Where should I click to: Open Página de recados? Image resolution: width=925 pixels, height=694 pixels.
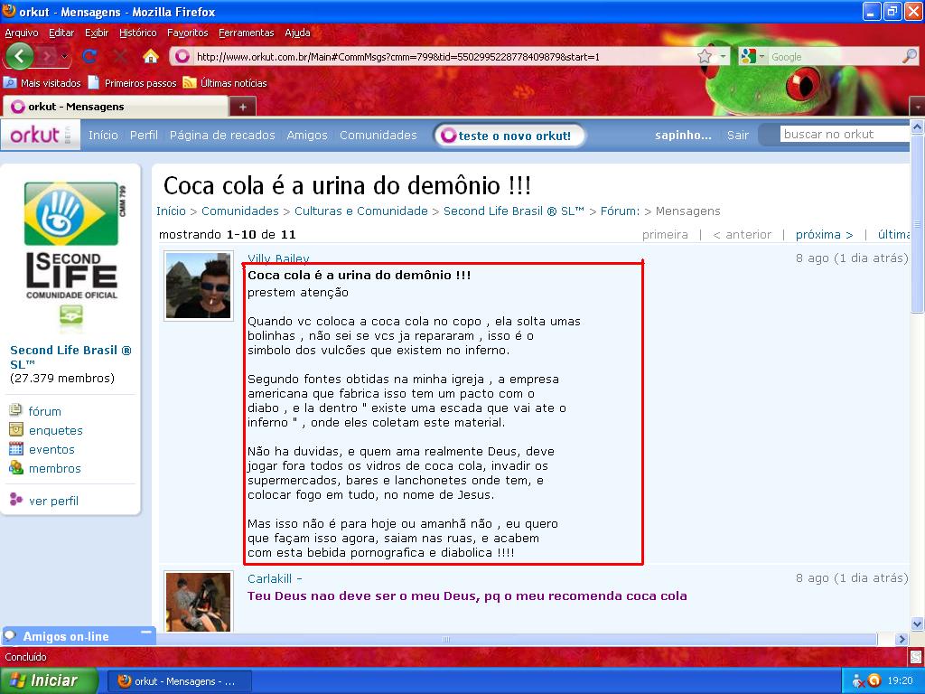pos(222,136)
